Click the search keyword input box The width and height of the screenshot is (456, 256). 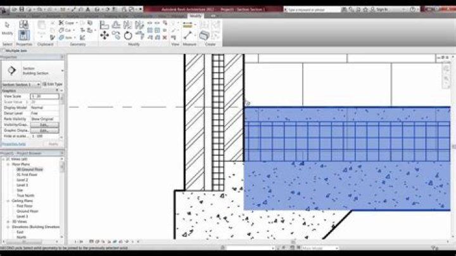click(312, 10)
